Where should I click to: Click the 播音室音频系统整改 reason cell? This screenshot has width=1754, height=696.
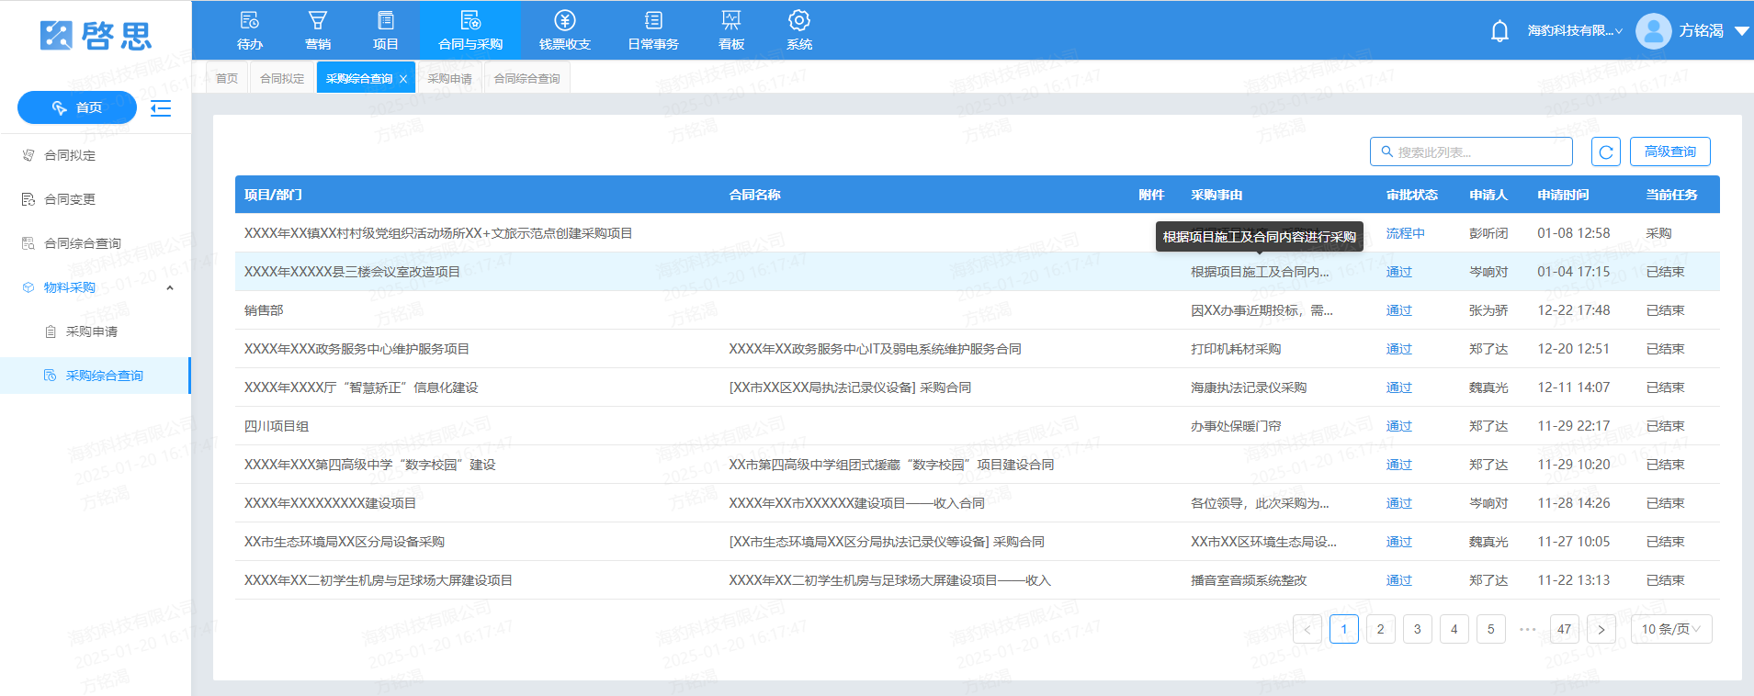click(x=1249, y=580)
